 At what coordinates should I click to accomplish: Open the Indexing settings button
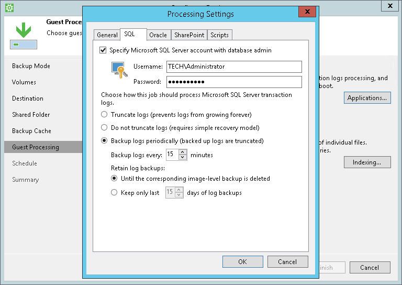[367, 162]
